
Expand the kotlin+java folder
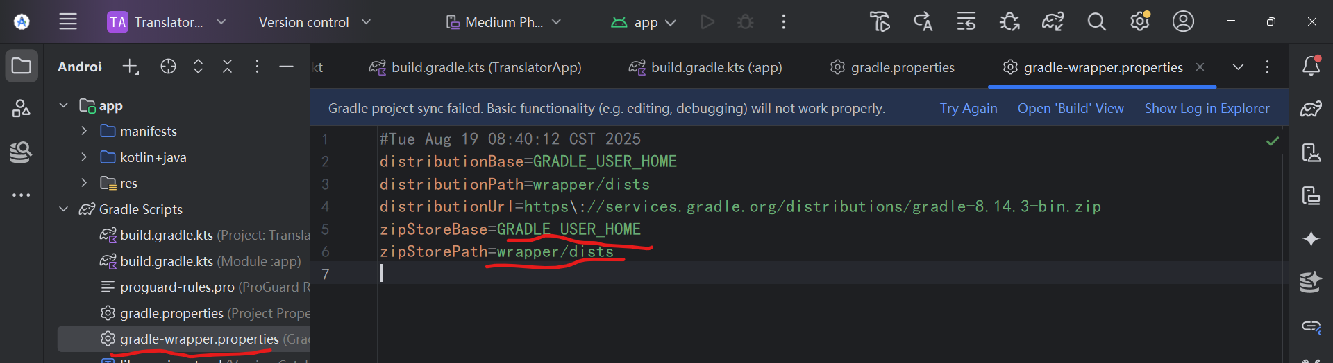coord(84,157)
